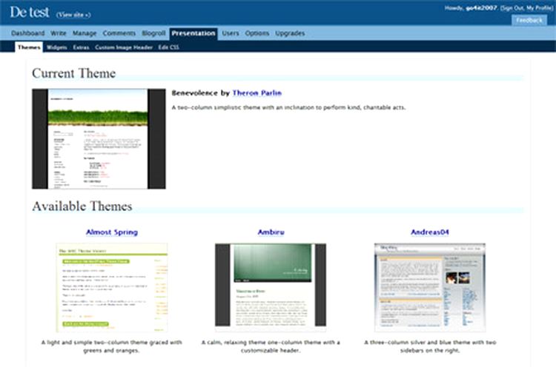Go to the Write section

[x=59, y=33]
